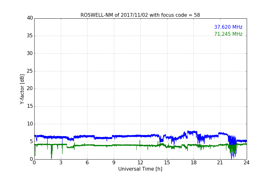Click y-axis tick label '40'

30,18
